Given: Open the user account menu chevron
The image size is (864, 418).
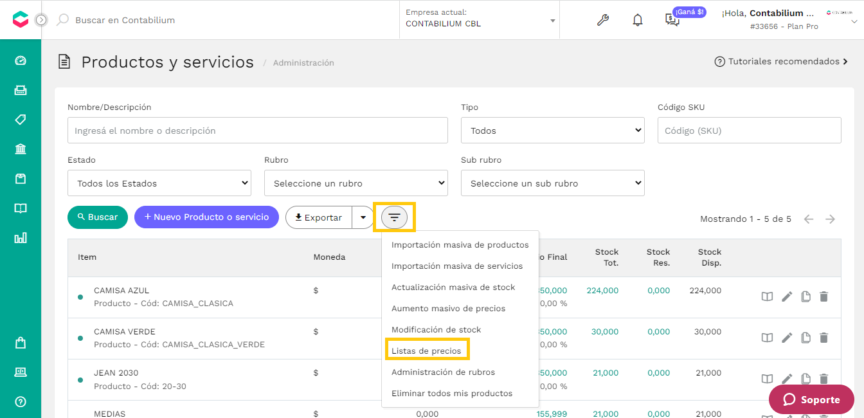Looking at the screenshot, I should coord(854,21).
